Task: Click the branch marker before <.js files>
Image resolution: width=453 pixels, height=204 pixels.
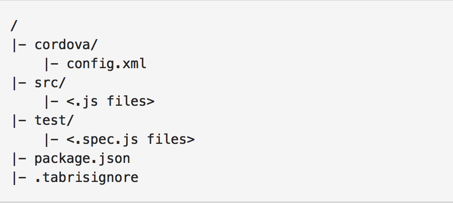Action: click(x=51, y=102)
